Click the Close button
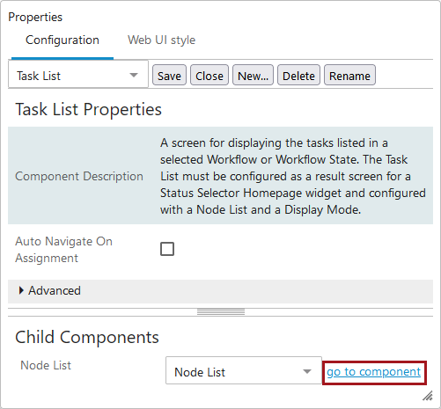The image size is (441, 409). [x=209, y=75]
